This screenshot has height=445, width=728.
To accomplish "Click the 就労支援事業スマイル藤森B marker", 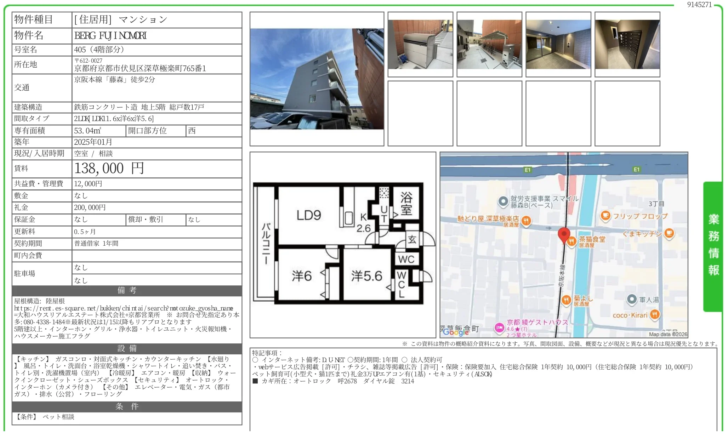I will coord(503,201).
